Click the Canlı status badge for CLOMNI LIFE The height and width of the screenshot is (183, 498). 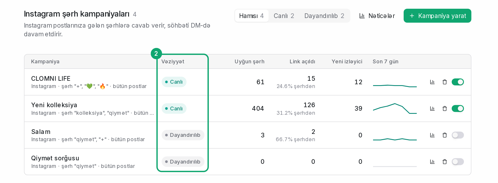(x=174, y=82)
